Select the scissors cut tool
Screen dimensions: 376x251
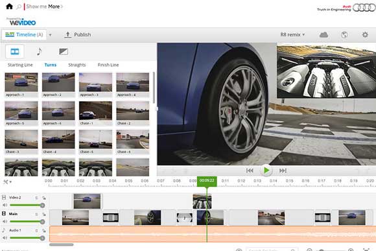pyautogui.click(x=6, y=182)
